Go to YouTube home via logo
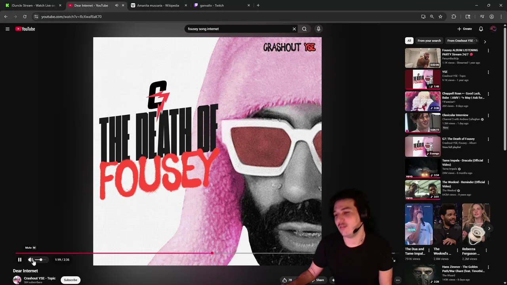The height and width of the screenshot is (285, 507). pyautogui.click(x=25, y=29)
